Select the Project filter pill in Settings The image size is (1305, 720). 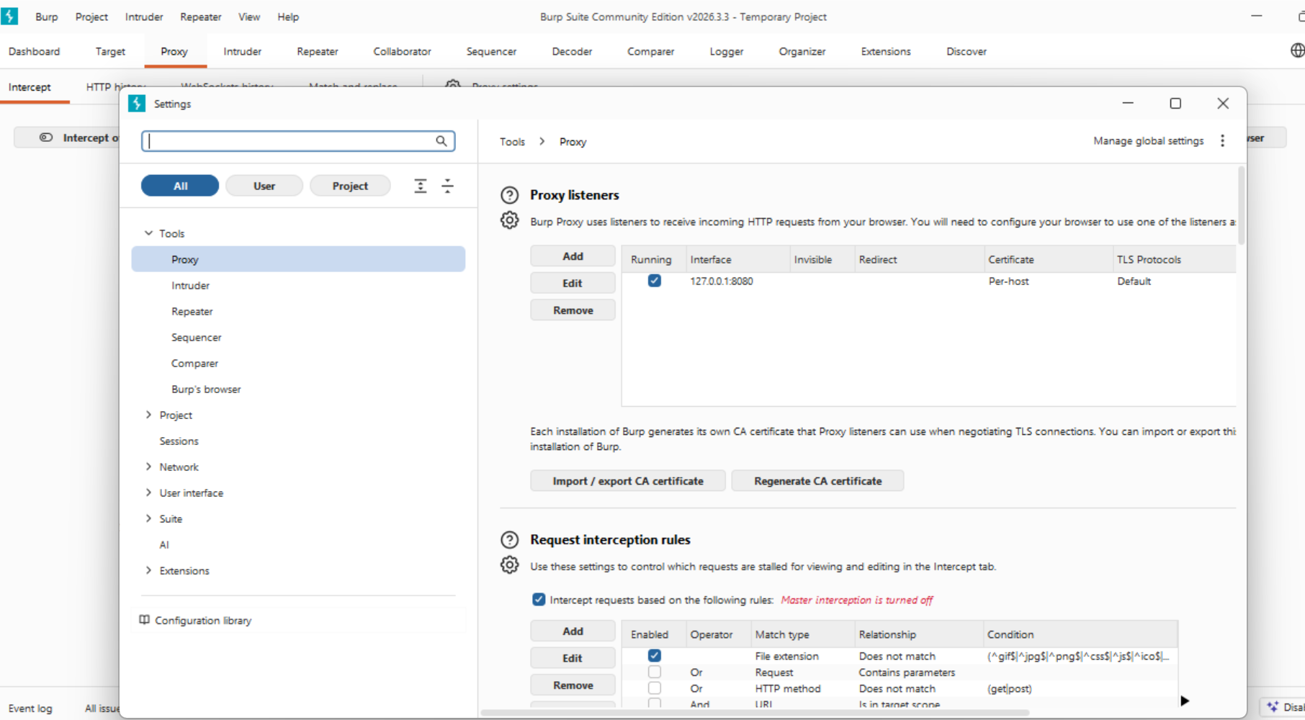coord(350,186)
